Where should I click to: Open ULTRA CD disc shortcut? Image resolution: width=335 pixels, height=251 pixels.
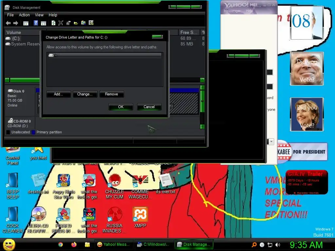(38, 220)
